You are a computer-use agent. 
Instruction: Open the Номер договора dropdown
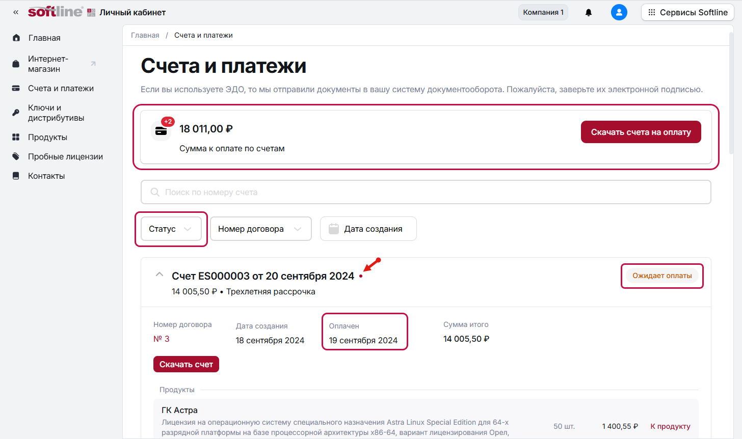(260, 229)
